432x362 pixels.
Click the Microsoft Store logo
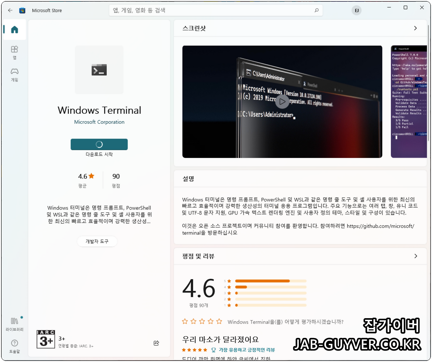[22, 10]
